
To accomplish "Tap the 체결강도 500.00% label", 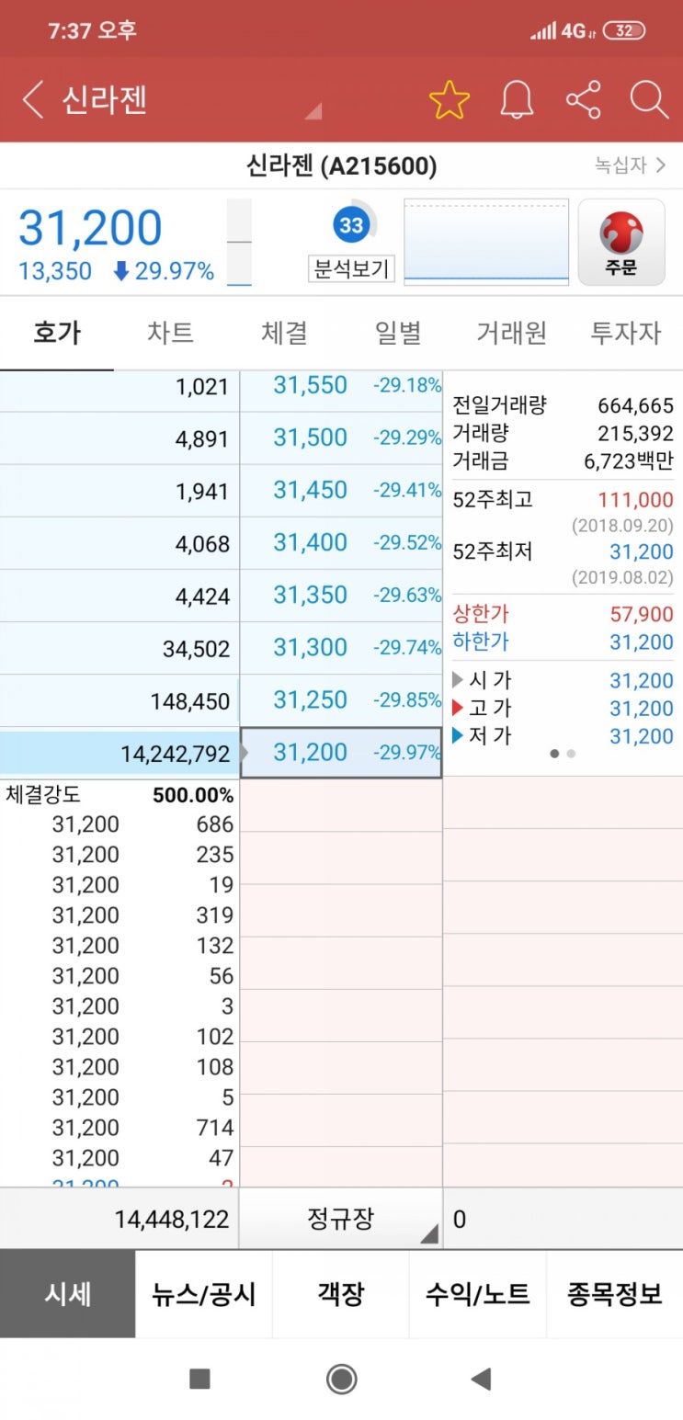I will [x=120, y=794].
